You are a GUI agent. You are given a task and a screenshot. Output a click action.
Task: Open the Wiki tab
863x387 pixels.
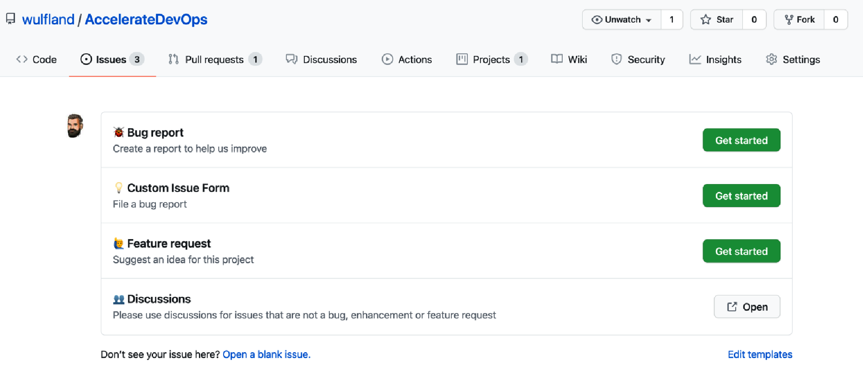pos(569,60)
